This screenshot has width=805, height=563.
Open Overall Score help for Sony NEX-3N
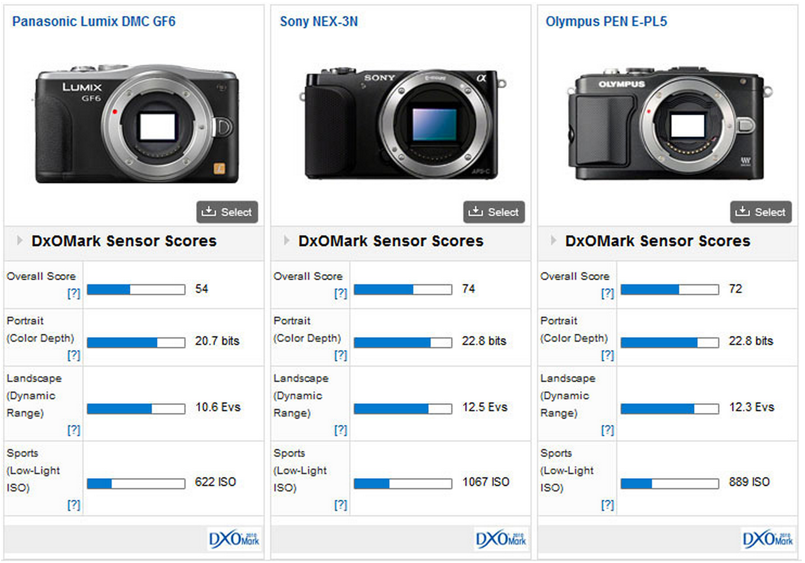click(341, 293)
